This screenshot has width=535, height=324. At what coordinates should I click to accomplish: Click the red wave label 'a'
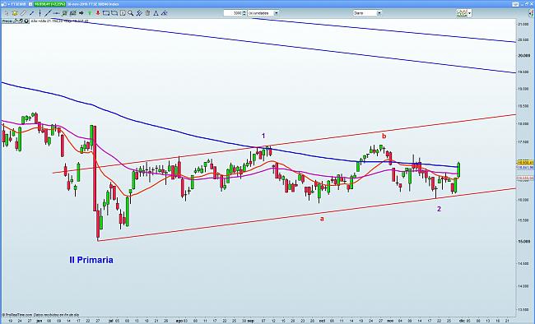tap(321, 219)
